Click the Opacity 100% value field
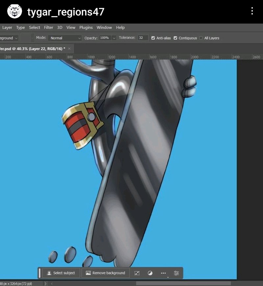Viewport: 263px width, 286px height. (105, 38)
